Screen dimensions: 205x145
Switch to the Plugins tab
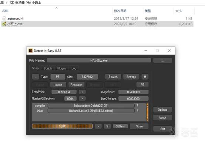point(62,68)
